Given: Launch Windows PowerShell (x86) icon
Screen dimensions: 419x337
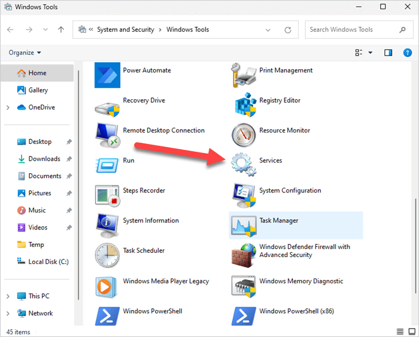Looking at the screenshot, I should coord(244,316).
